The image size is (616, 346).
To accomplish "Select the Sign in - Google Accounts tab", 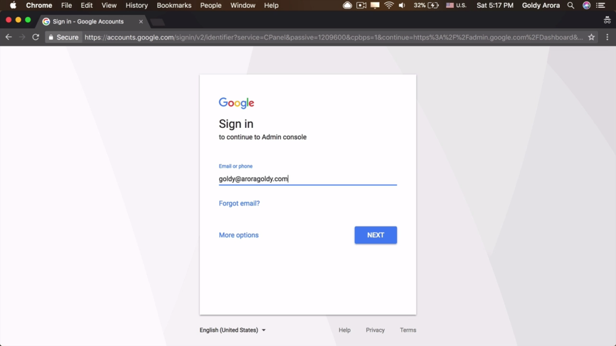I will pos(92,22).
